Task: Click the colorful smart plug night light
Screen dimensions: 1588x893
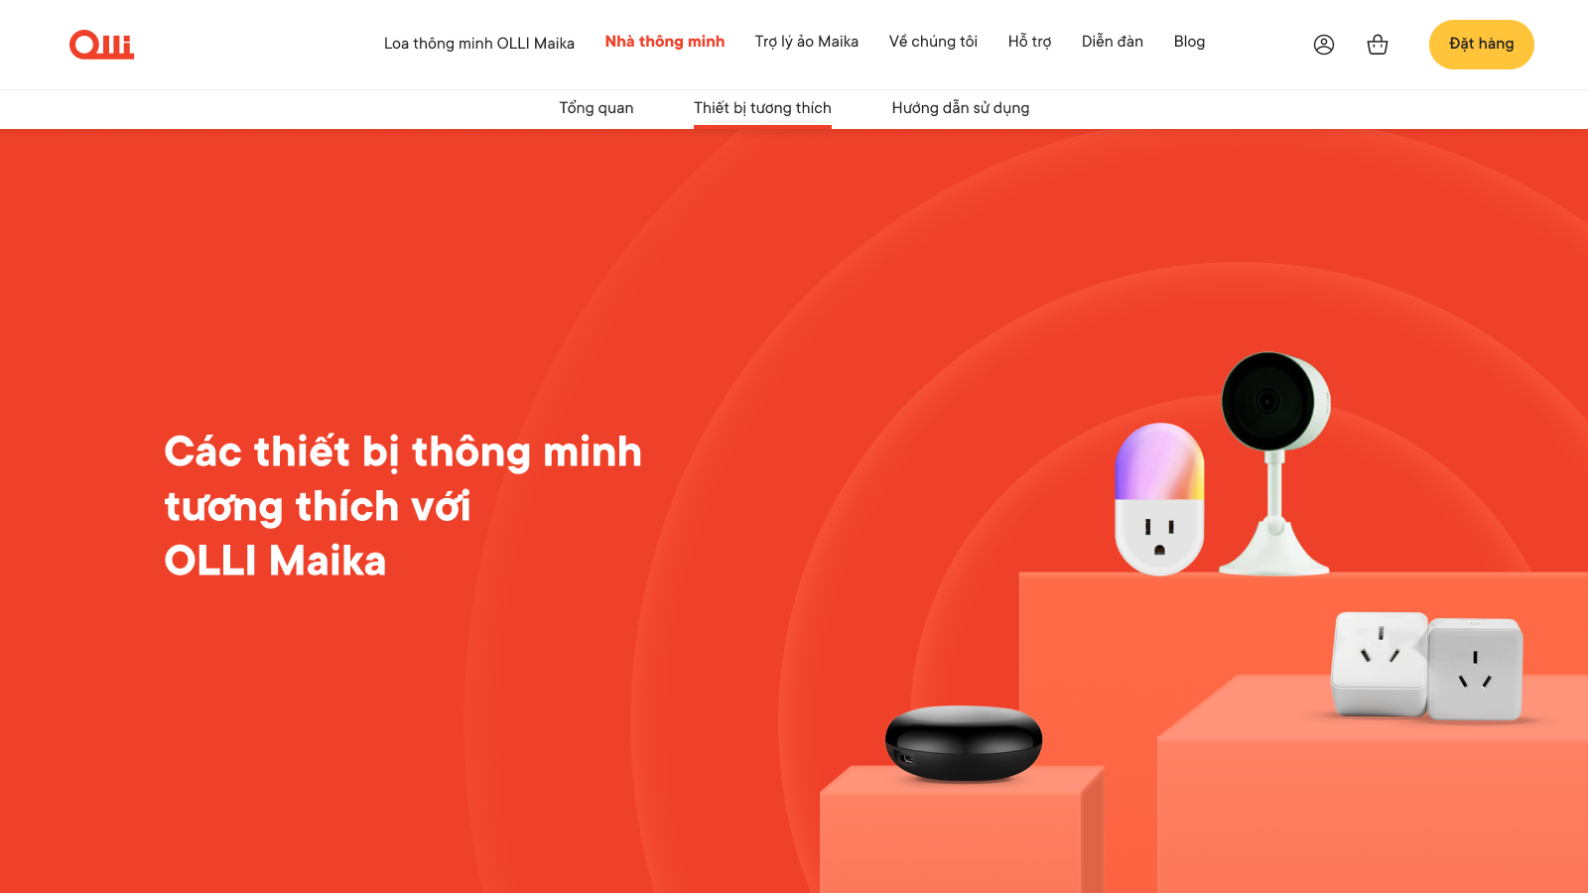Action: pyautogui.click(x=1159, y=499)
